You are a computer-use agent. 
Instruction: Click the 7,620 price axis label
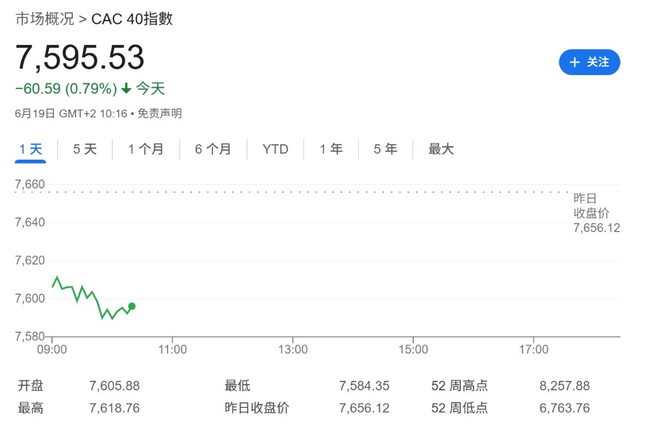click(x=30, y=260)
